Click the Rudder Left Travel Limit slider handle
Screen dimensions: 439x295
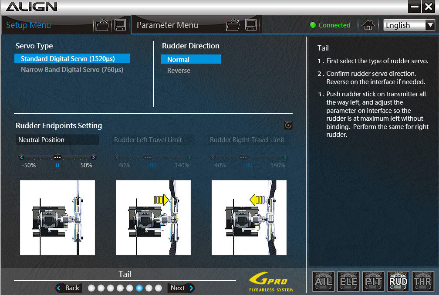[148, 157]
